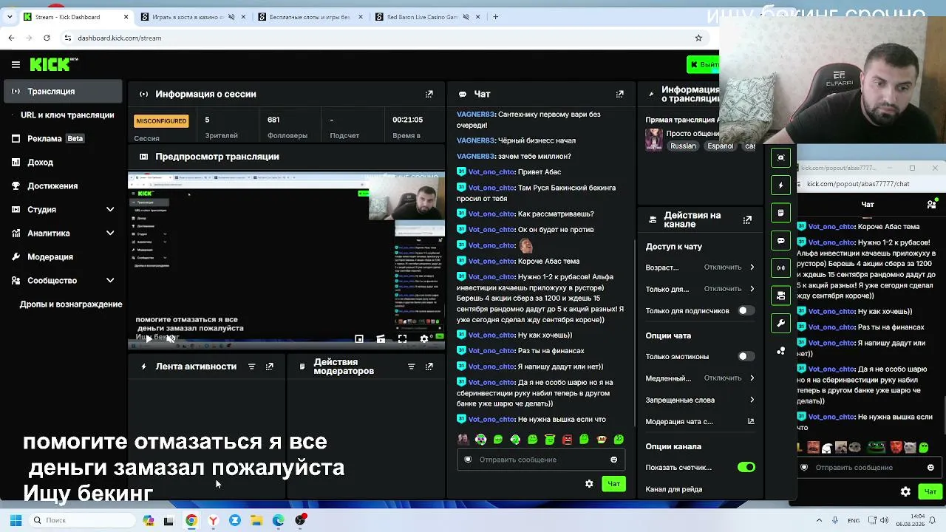The width and height of the screenshot is (946, 532).
Task: Open emoji picker in popout chat input
Action: [x=930, y=467]
